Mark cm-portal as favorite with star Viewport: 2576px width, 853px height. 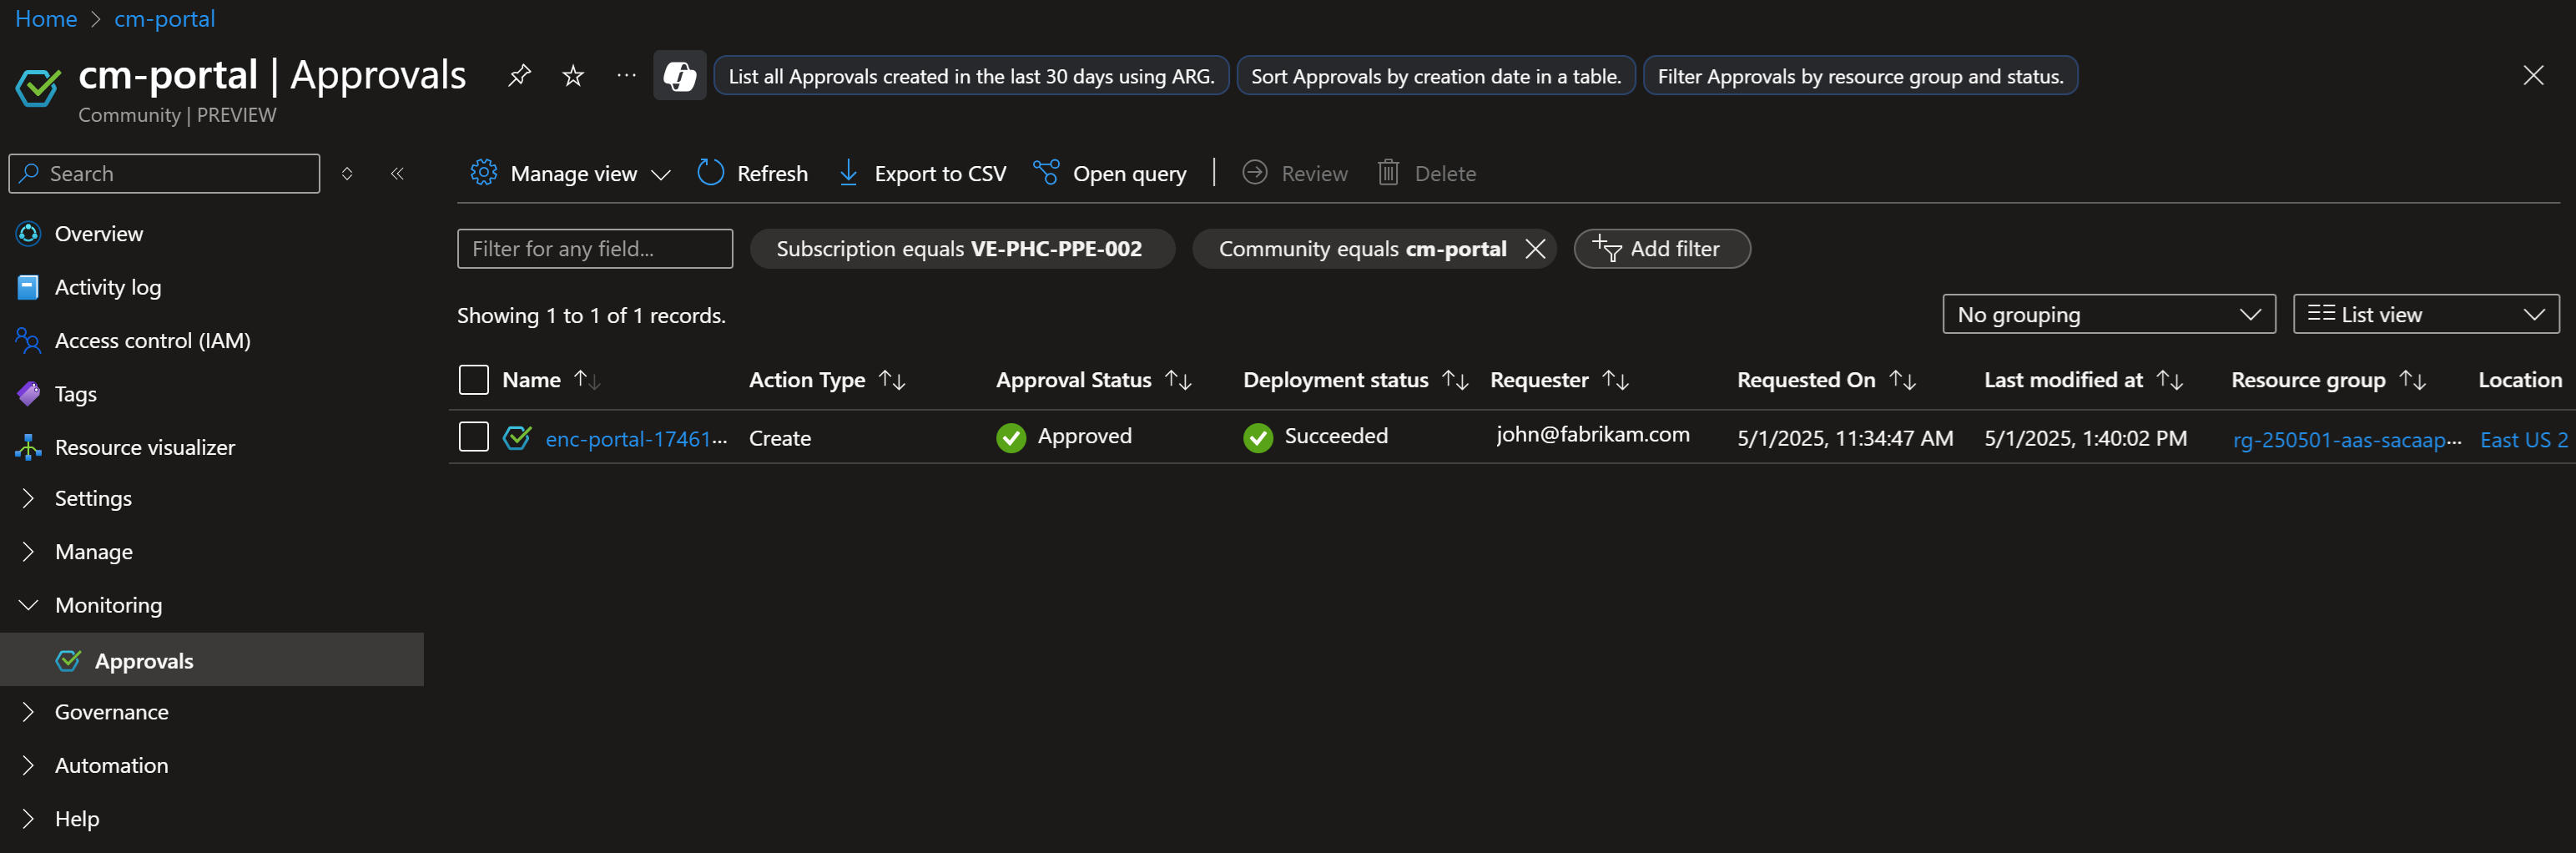[x=573, y=76]
